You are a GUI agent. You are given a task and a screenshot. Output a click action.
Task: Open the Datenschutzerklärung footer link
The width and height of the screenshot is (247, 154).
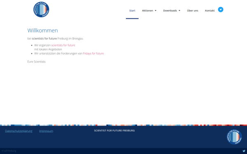(19, 131)
